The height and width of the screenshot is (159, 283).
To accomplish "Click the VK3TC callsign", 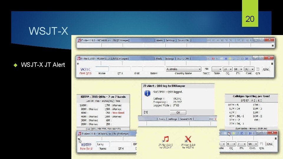I will point(85,69).
